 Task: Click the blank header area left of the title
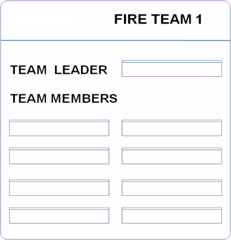57,20
